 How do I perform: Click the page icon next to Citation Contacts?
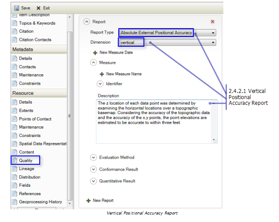(x=15, y=40)
